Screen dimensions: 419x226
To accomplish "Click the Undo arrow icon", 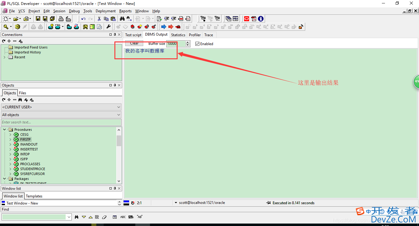I will click(83, 19).
